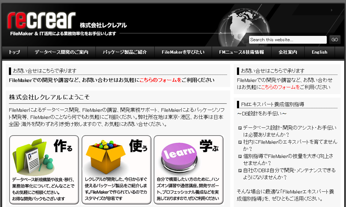Switch to the English version
346x207 pixels.
click(319, 52)
